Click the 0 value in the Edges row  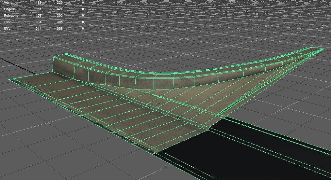[x=83, y=9]
